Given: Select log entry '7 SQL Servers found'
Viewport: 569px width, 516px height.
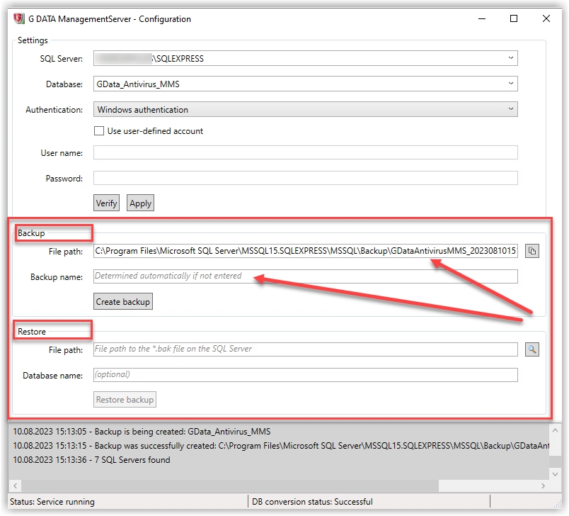Looking at the screenshot, I should (x=91, y=460).
